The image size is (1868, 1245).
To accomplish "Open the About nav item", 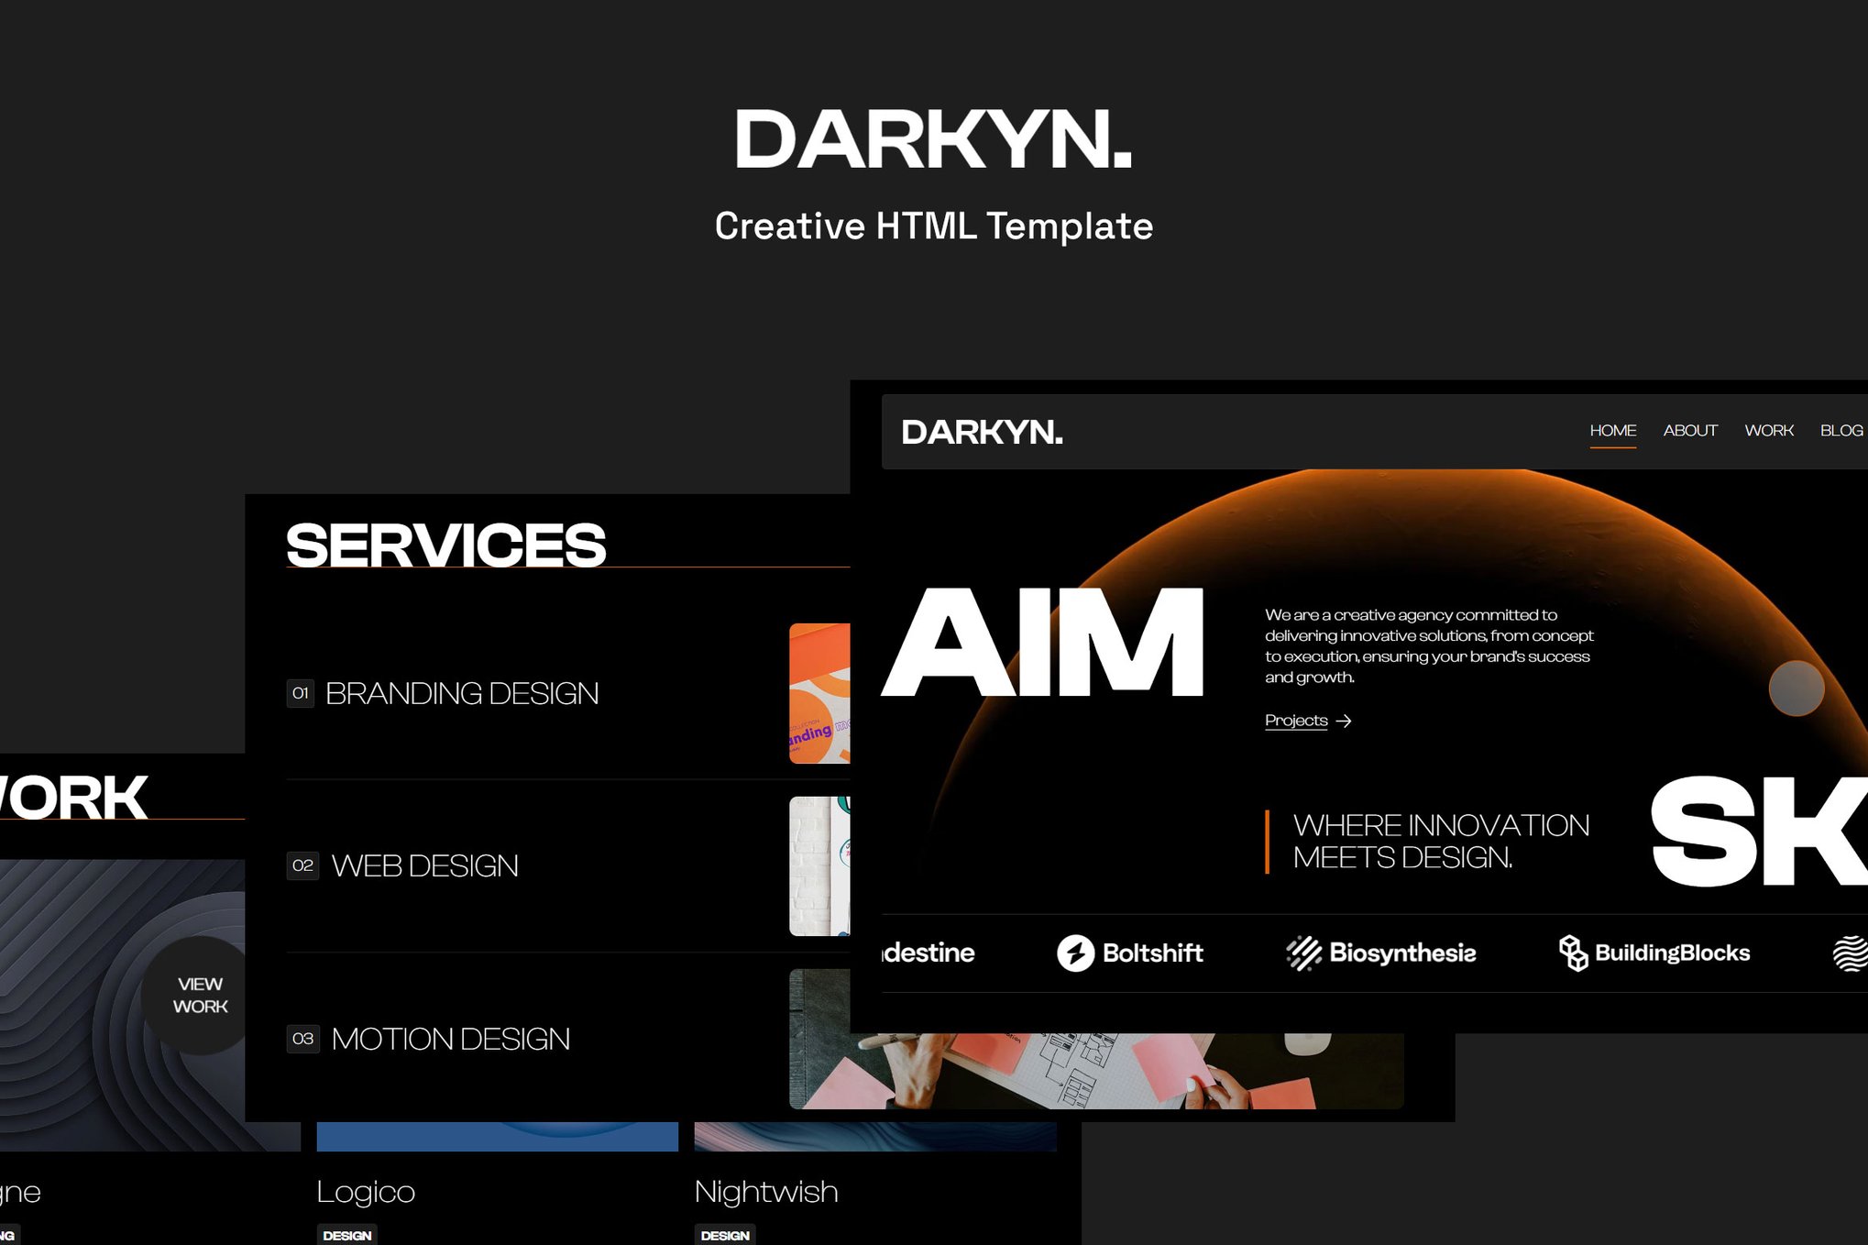I will [x=1689, y=431].
